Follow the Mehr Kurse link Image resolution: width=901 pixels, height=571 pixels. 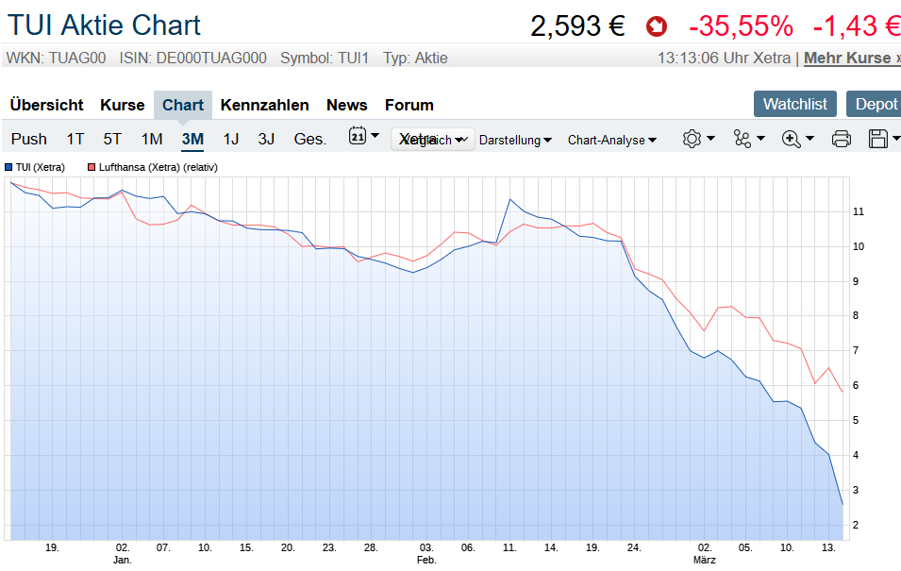[852, 59]
